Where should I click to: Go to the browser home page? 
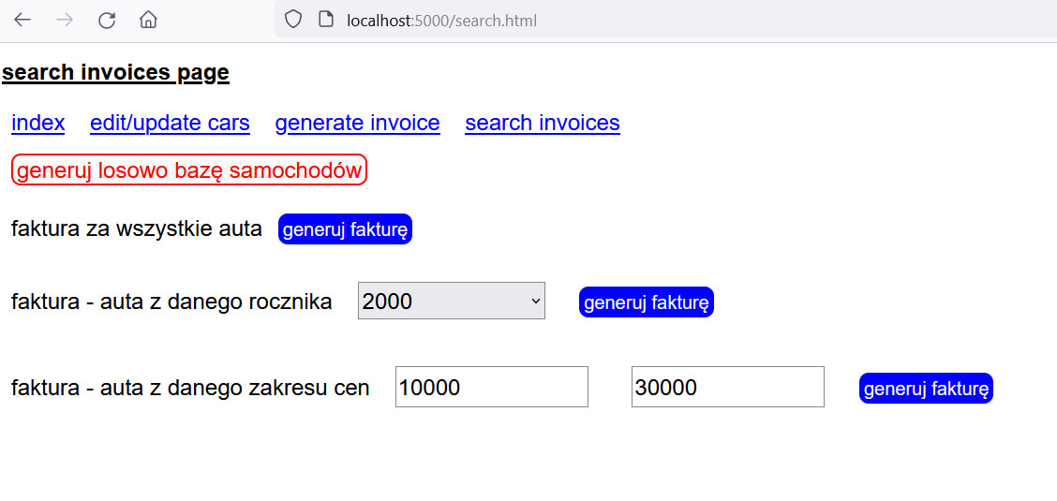(148, 20)
